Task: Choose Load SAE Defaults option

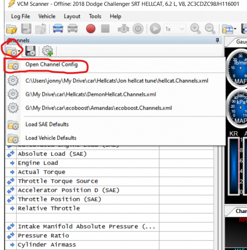Action: (47, 124)
